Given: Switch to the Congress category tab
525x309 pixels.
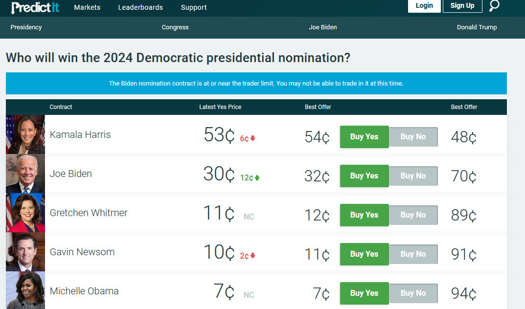Looking at the screenshot, I should tap(175, 27).
